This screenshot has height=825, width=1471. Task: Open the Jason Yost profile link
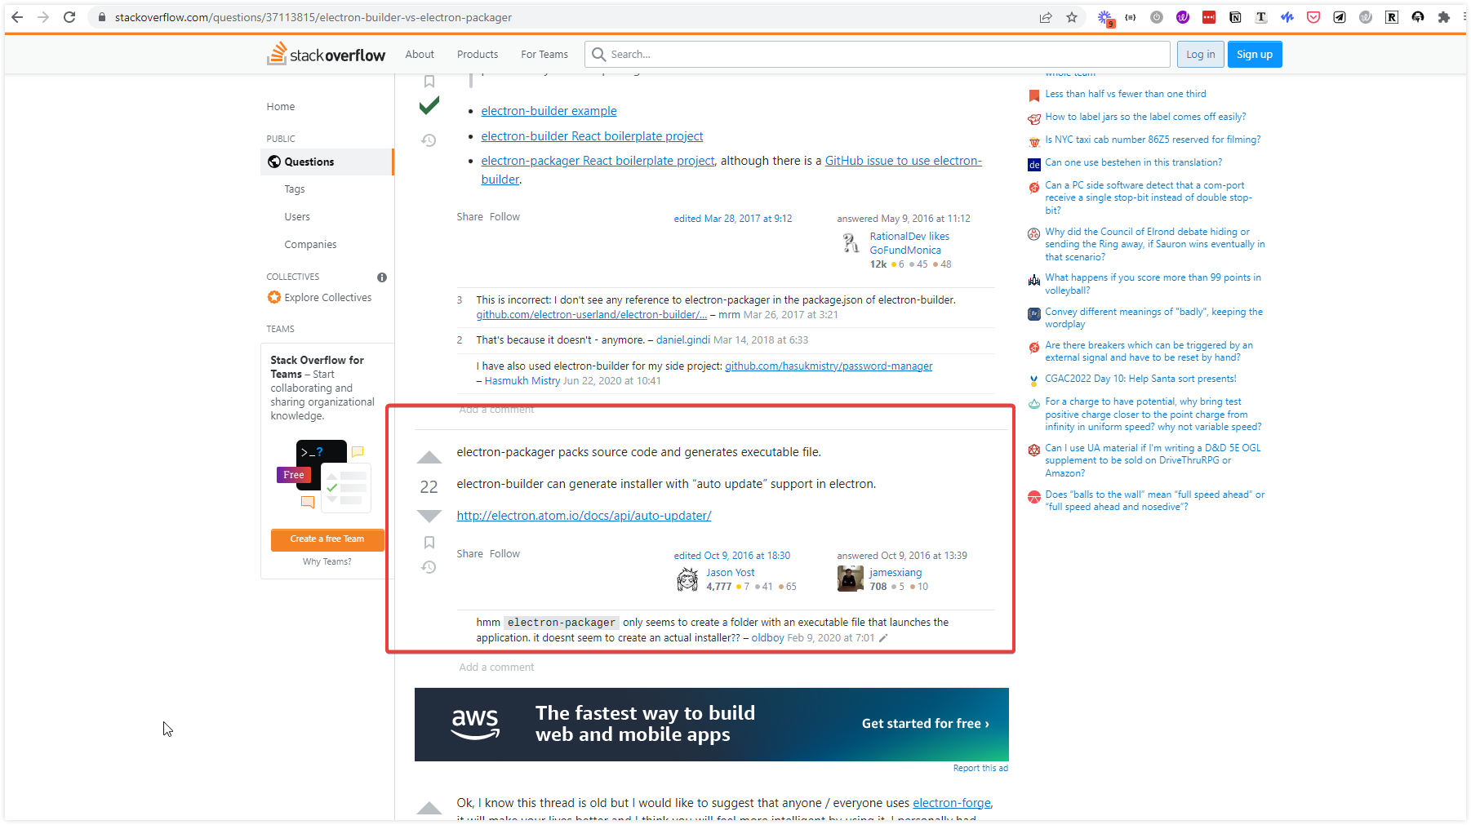click(x=731, y=573)
